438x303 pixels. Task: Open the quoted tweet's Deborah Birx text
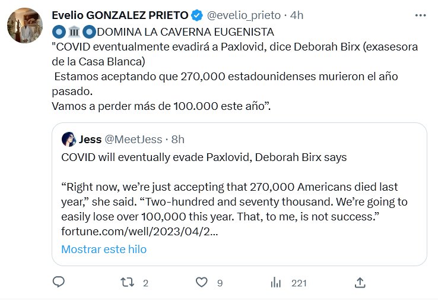204,157
